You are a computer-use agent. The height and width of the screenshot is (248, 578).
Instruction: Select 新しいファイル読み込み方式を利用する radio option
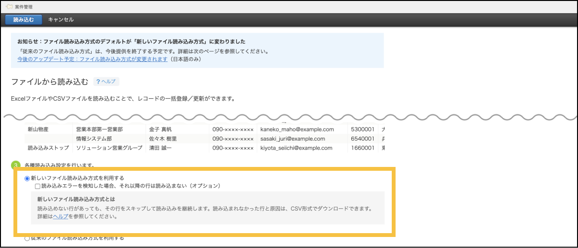coord(27,178)
